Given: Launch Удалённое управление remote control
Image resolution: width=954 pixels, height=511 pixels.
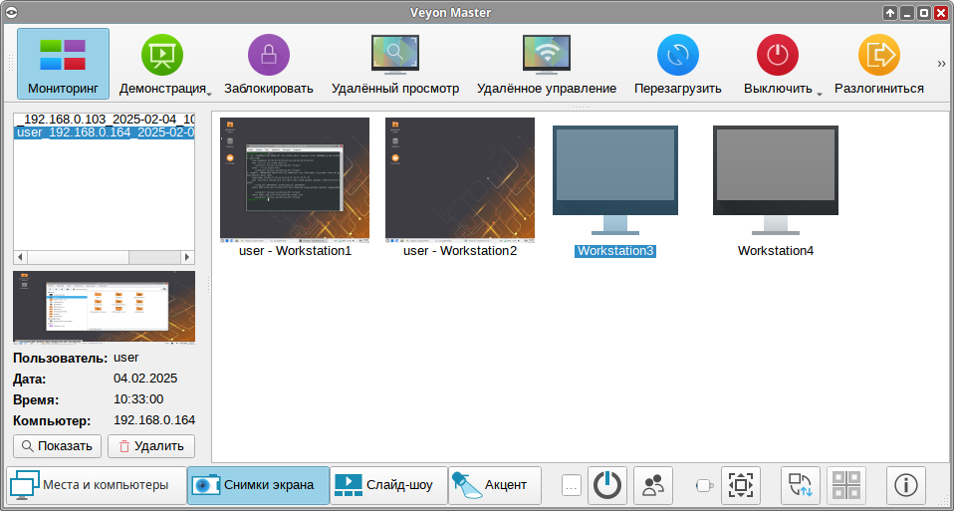Looking at the screenshot, I should pos(547,64).
